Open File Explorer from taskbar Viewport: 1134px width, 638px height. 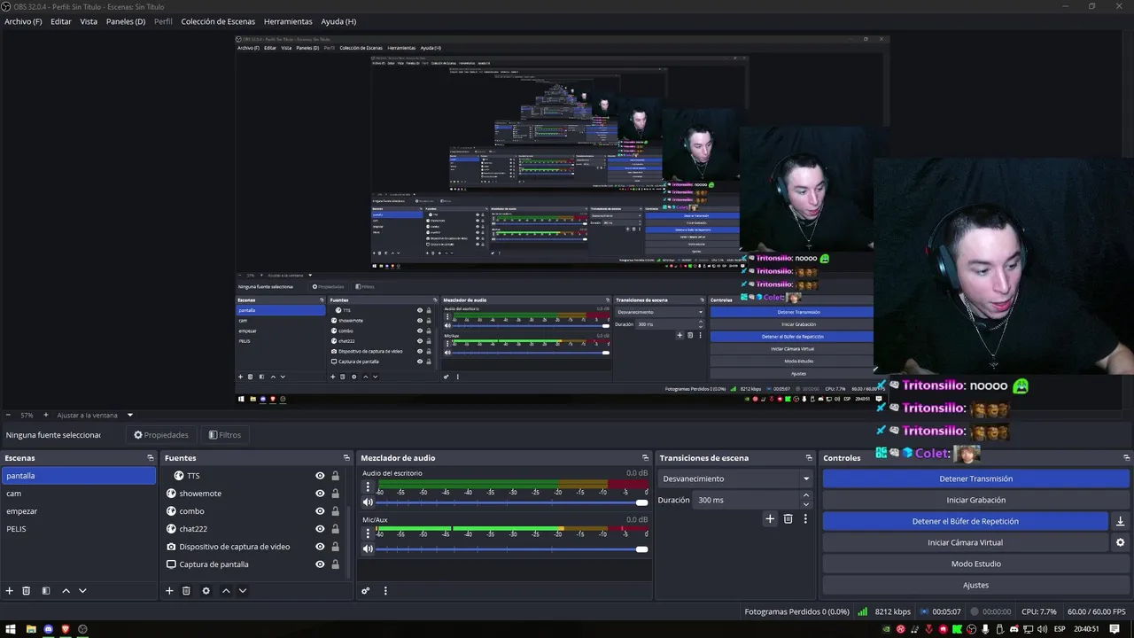(31, 629)
